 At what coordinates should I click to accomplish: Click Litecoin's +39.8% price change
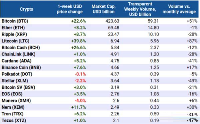(x=79, y=41)
